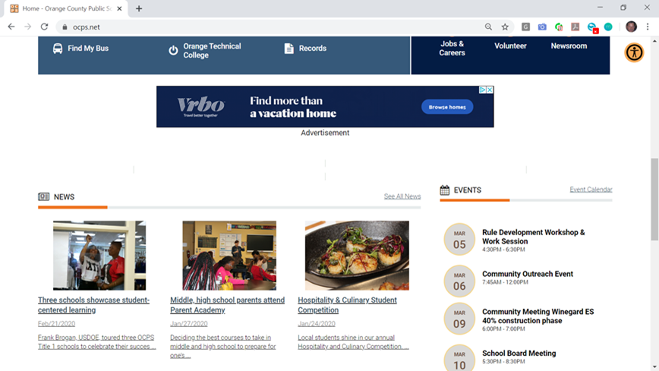Click the zoom magnifier icon in address bar
659x371 pixels.
pos(488,27)
